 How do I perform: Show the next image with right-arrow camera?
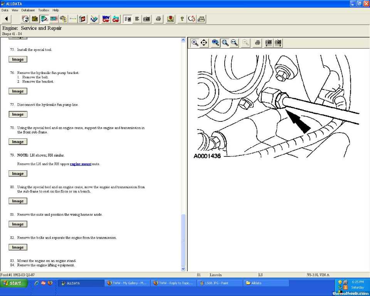click(277, 43)
